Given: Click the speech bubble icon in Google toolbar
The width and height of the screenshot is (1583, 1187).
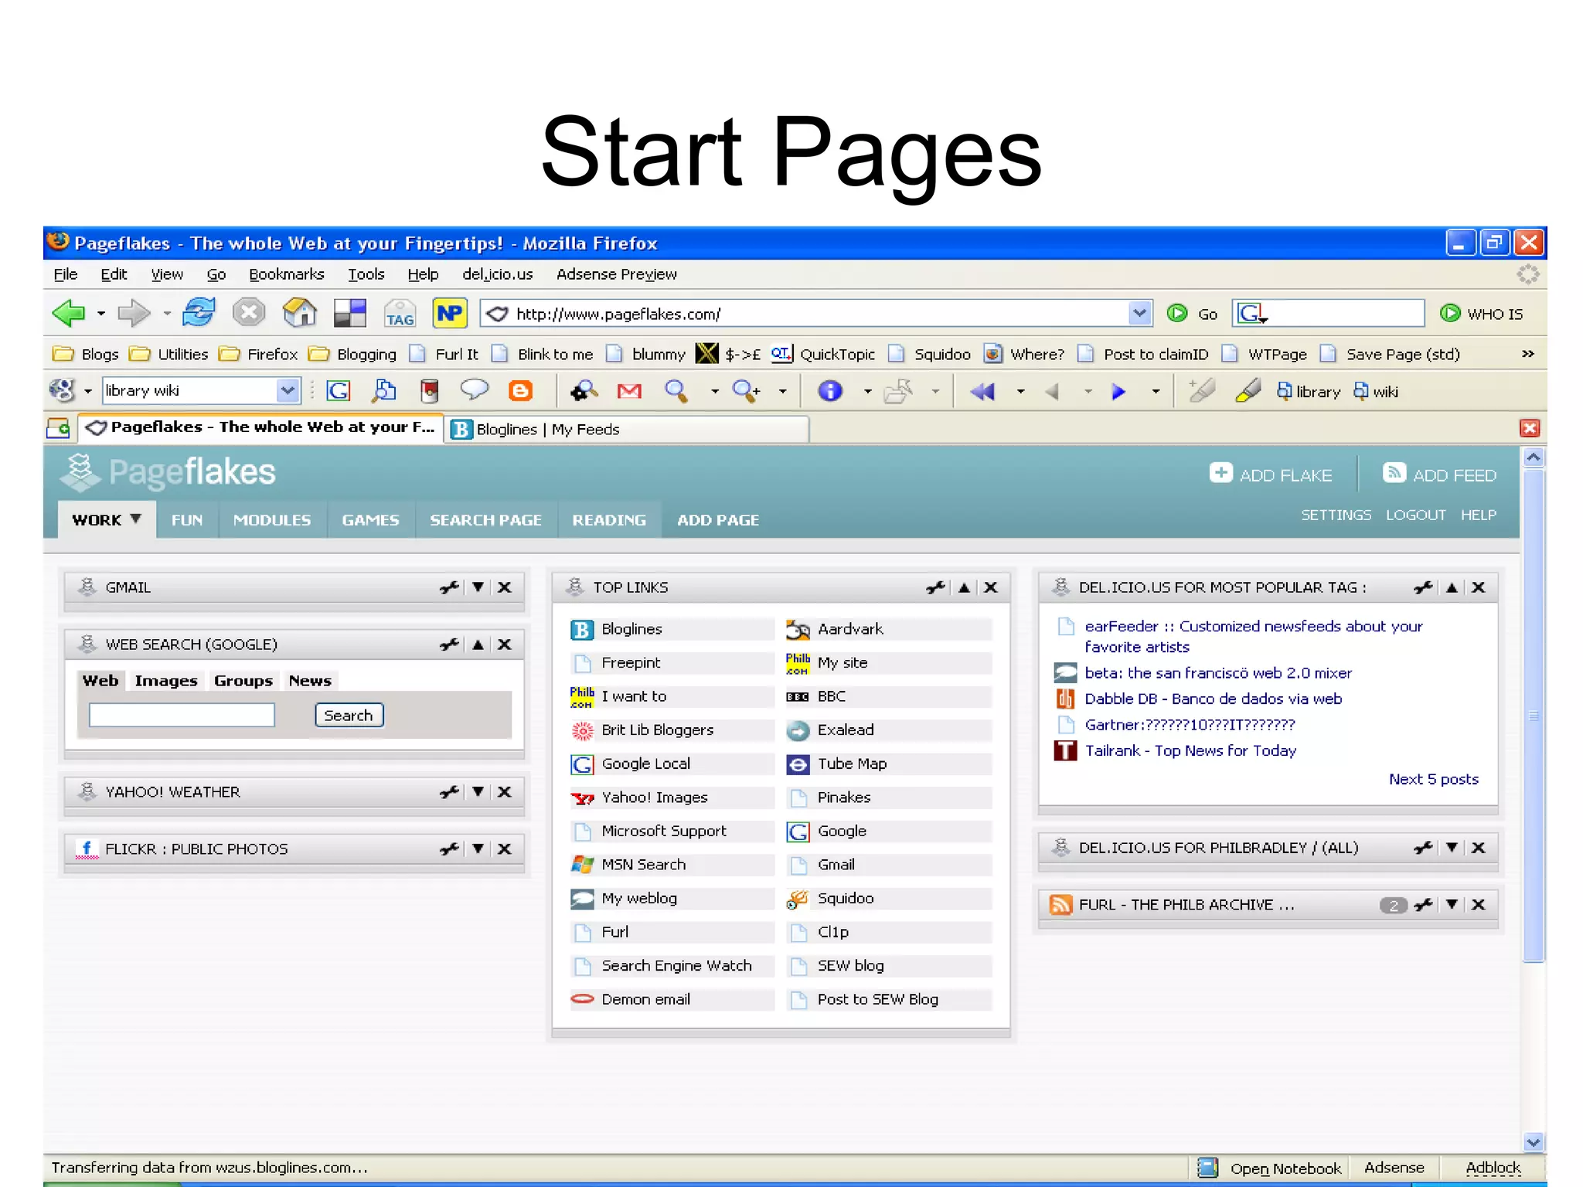Looking at the screenshot, I should tap(474, 389).
